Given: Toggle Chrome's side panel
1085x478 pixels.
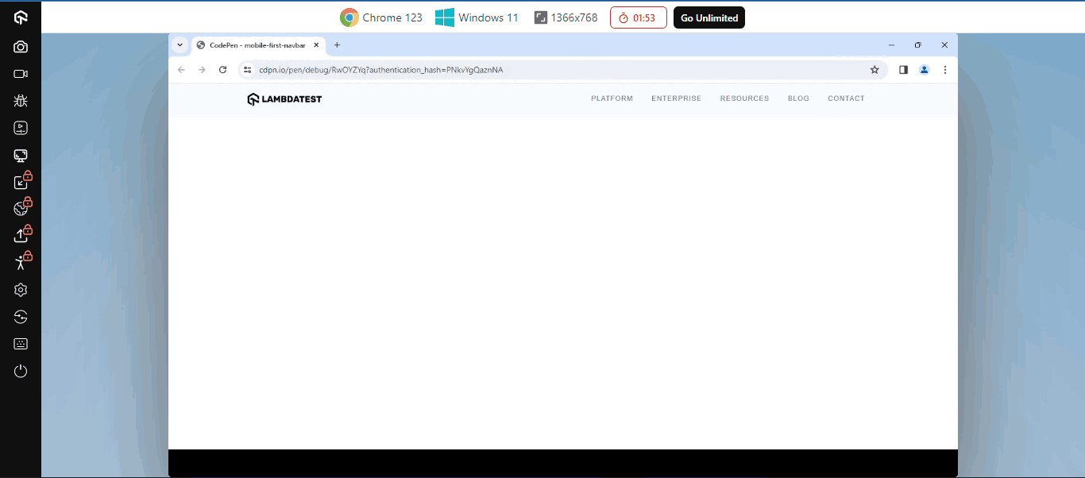Looking at the screenshot, I should click(x=902, y=70).
